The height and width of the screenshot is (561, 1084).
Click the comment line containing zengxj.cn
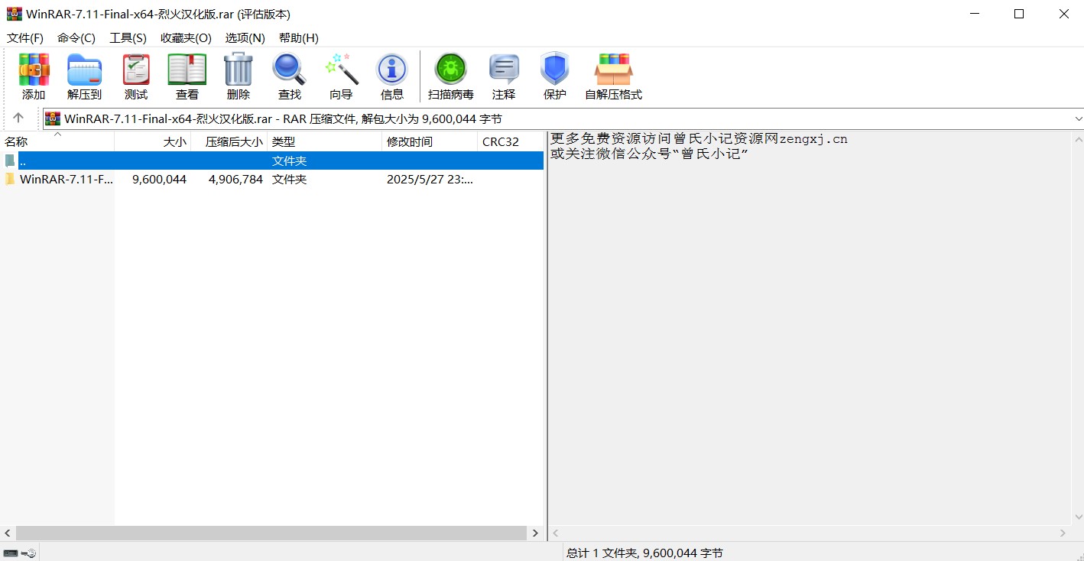coord(699,139)
